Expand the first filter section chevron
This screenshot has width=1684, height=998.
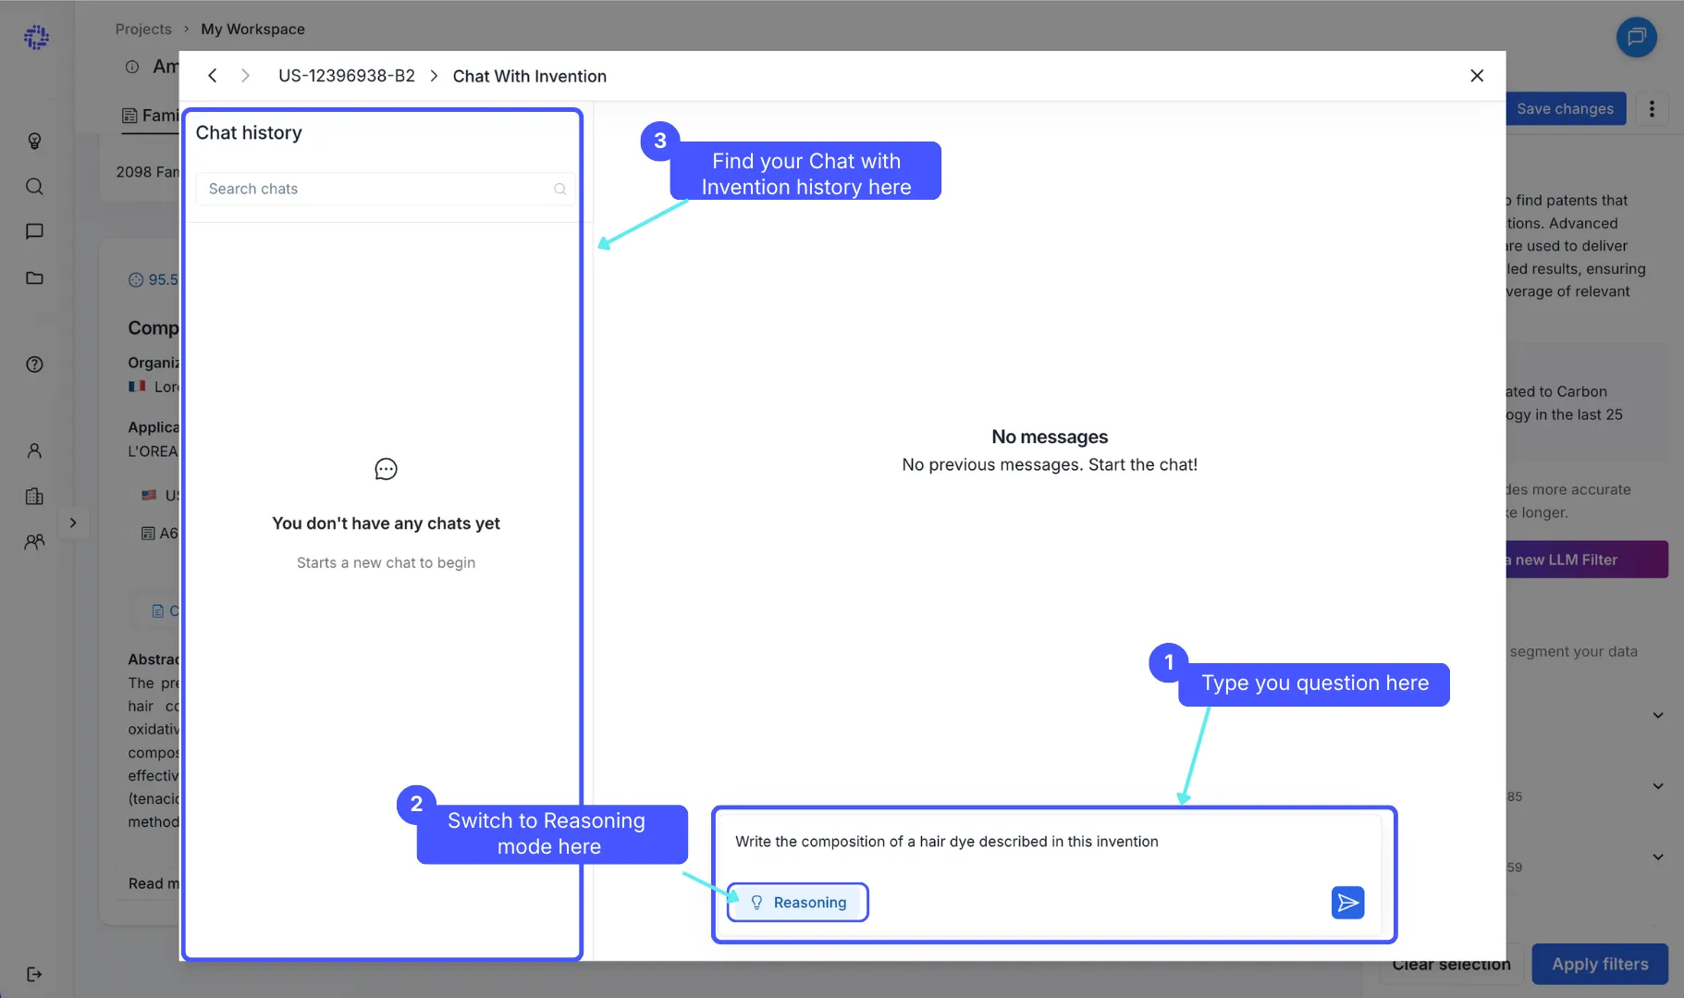tap(1658, 715)
